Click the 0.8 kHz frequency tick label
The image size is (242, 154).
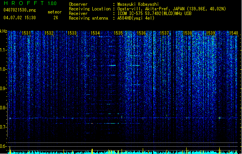coord(3,108)
